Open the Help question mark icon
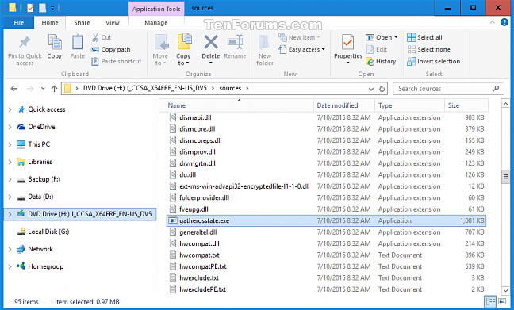The width and height of the screenshot is (514, 310). [504, 22]
